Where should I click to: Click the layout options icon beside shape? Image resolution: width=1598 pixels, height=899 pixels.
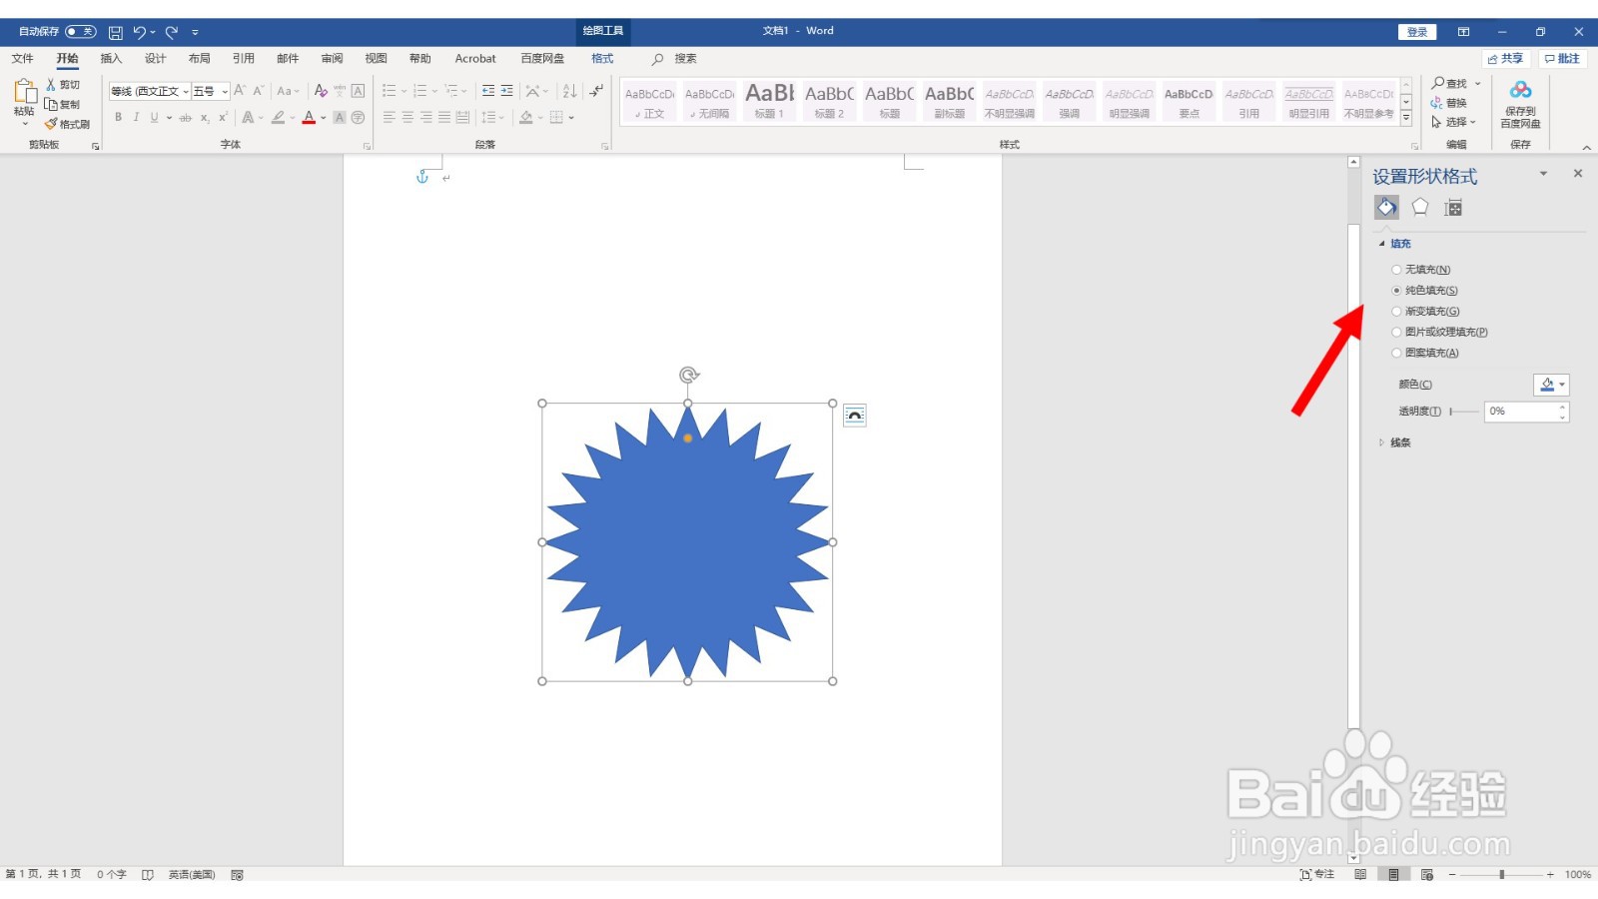(855, 415)
